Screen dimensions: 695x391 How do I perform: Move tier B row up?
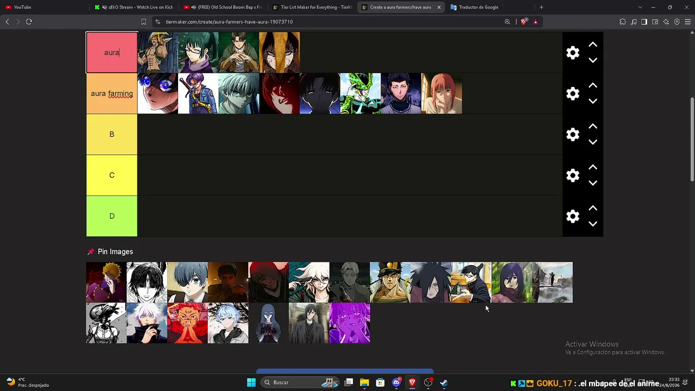[593, 126]
